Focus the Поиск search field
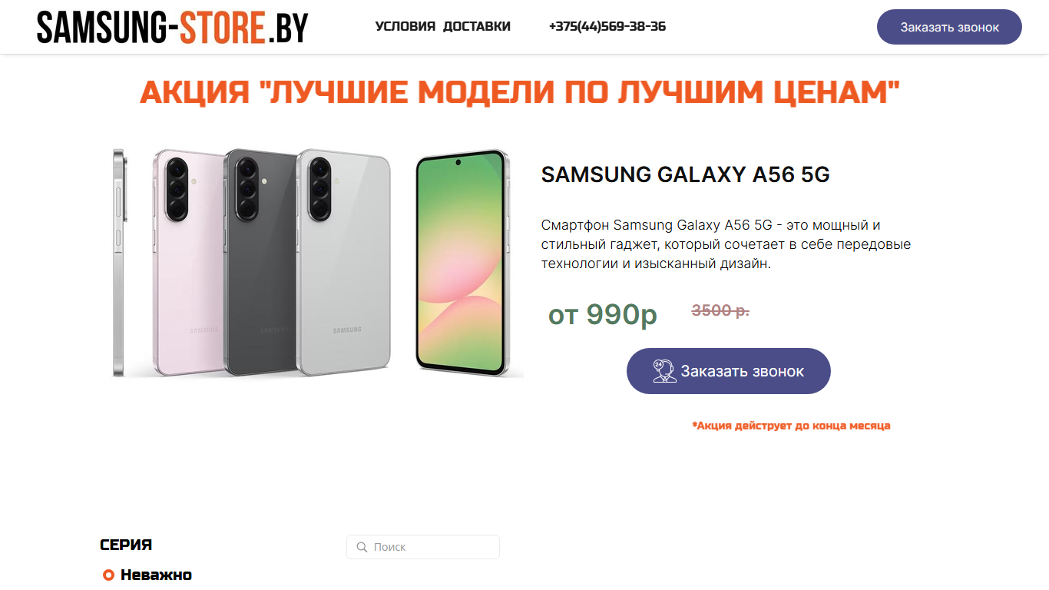 (423, 547)
